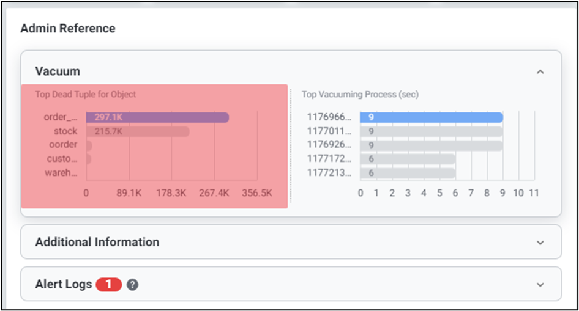The height and width of the screenshot is (311, 579).
Task: Click the Vacuum panel title
Action: pyautogui.click(x=58, y=71)
